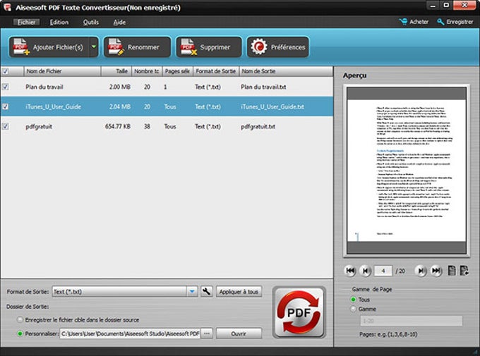Start conversion with the big PDF button
This screenshot has height=356, width=480.
[x=299, y=312]
